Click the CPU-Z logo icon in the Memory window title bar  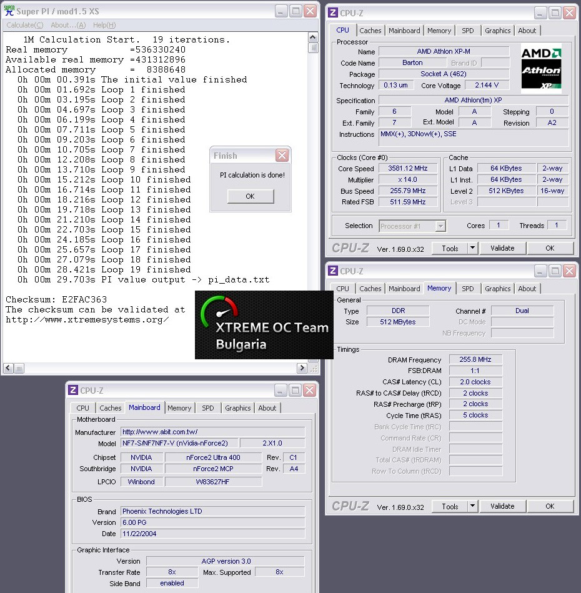333,271
